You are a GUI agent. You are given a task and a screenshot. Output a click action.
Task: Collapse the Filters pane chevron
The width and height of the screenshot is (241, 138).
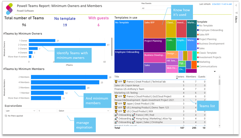[236, 5]
